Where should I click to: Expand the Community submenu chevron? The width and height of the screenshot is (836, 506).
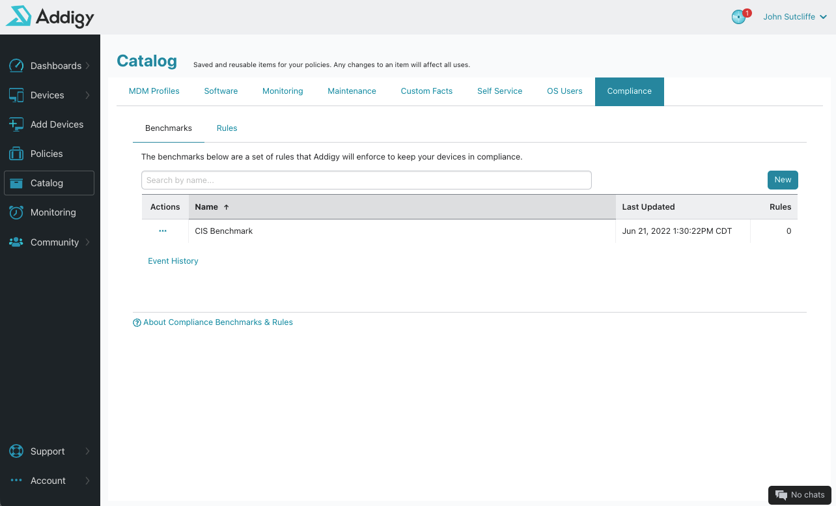tap(88, 242)
